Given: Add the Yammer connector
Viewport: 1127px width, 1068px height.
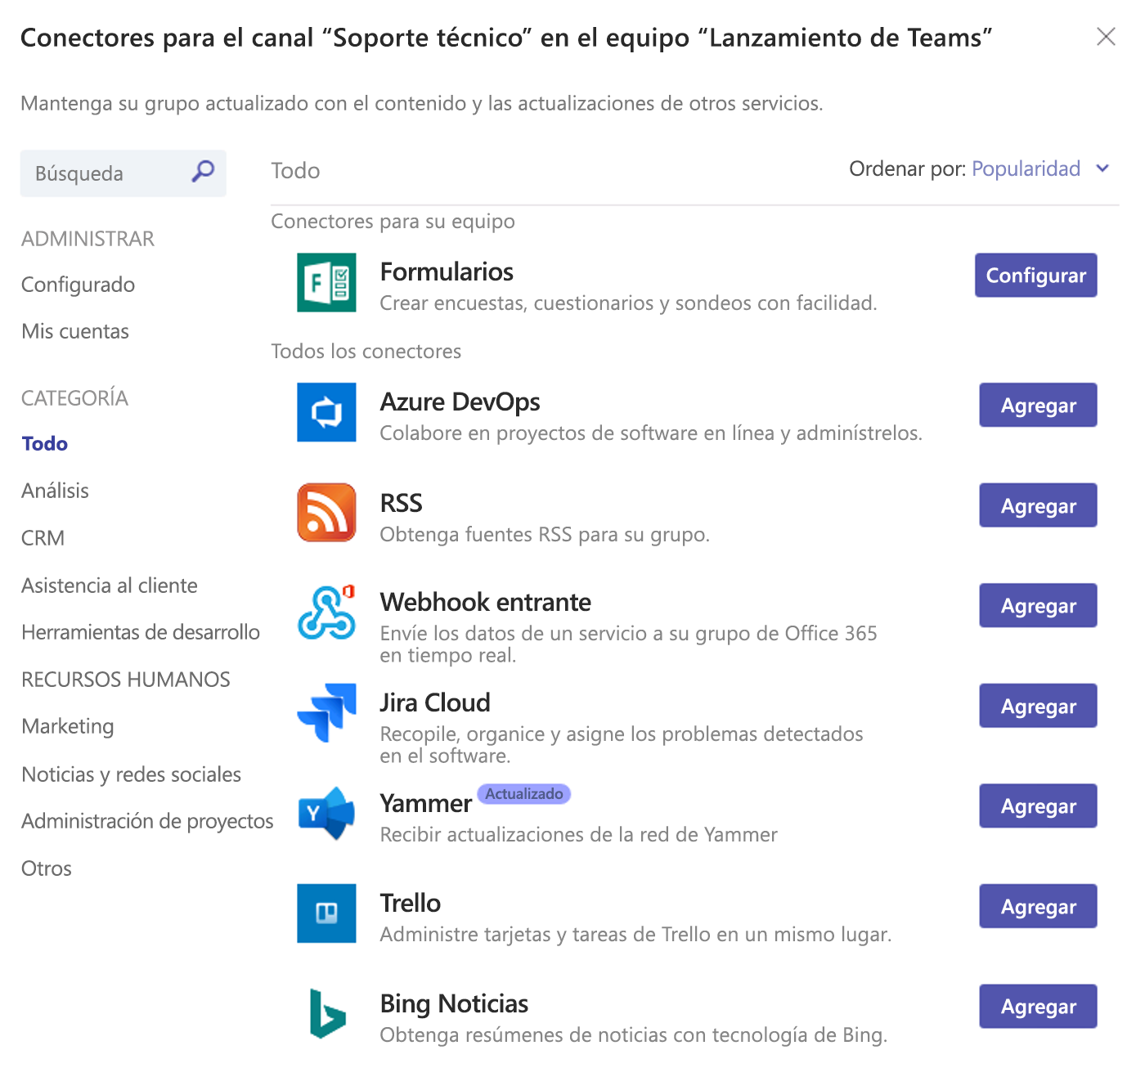Looking at the screenshot, I should (1038, 805).
